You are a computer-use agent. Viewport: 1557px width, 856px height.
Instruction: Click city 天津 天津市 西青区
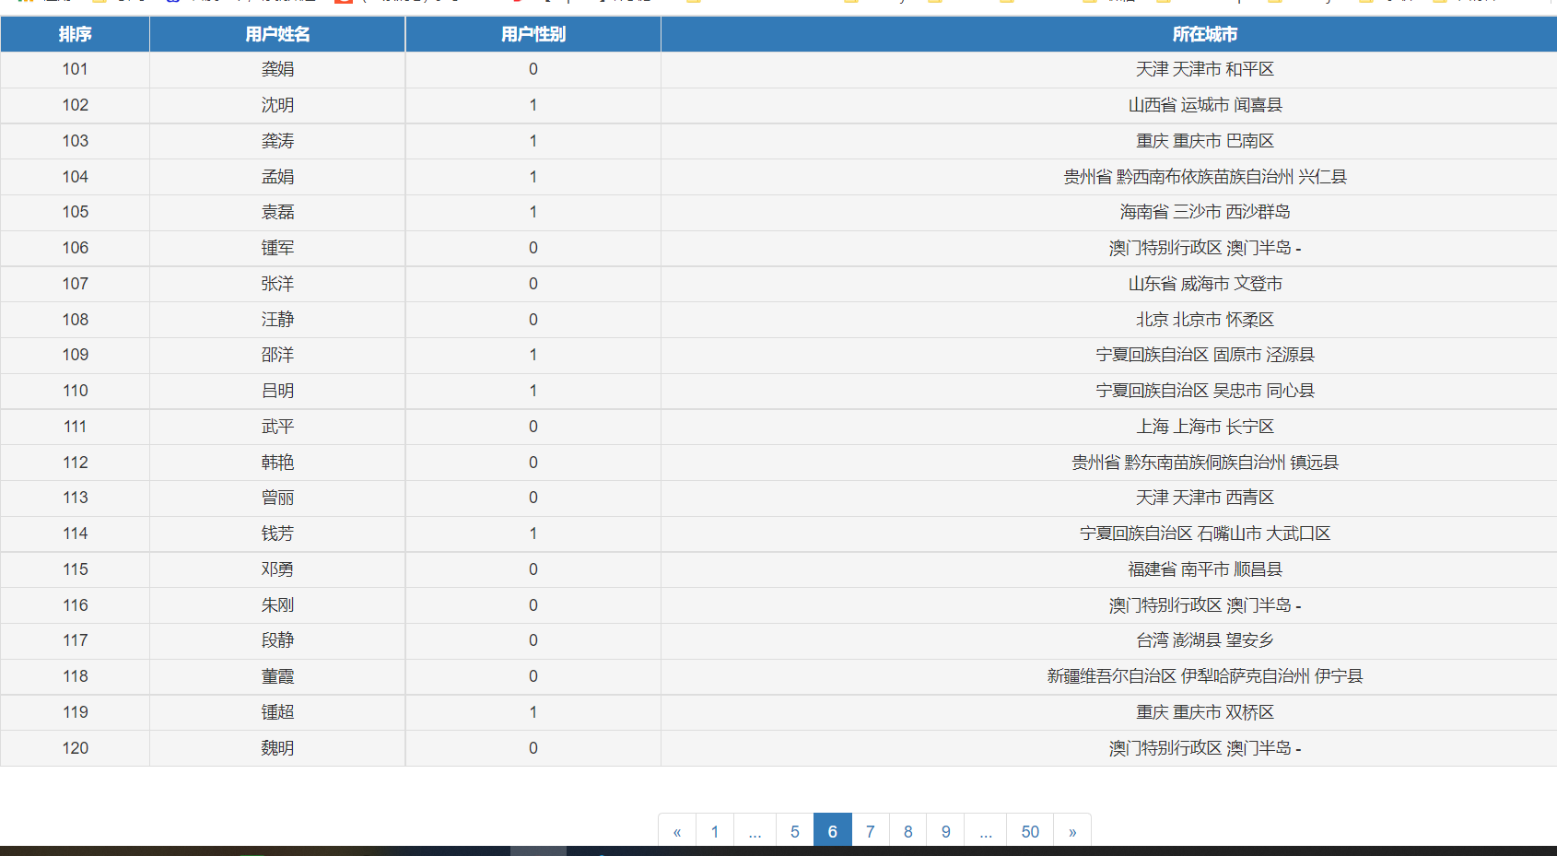pos(1205,498)
